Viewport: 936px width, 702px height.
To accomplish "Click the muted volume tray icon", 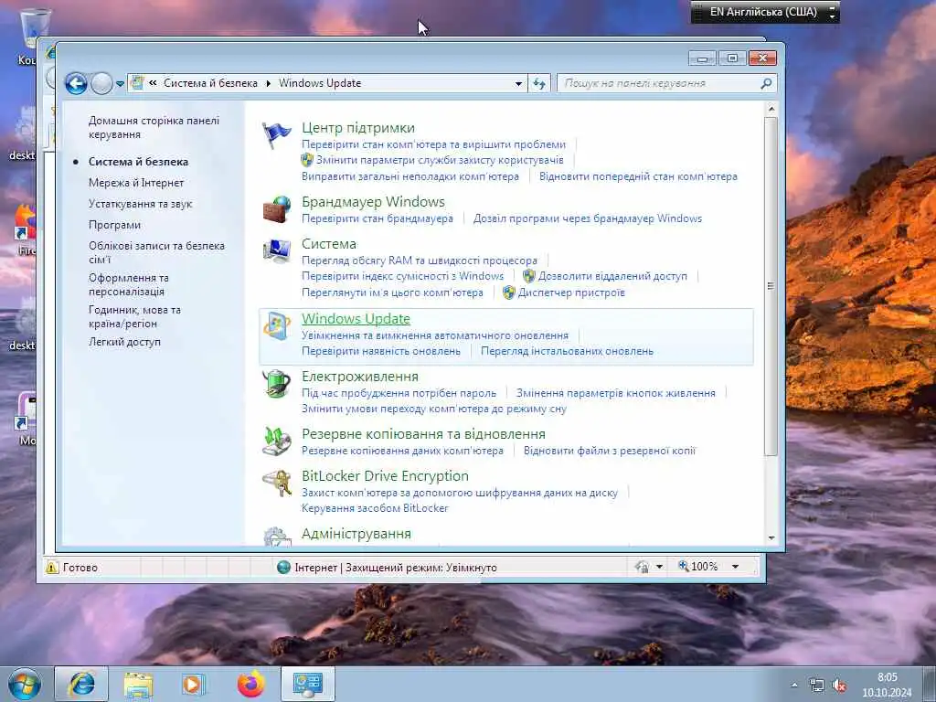I will (839, 686).
